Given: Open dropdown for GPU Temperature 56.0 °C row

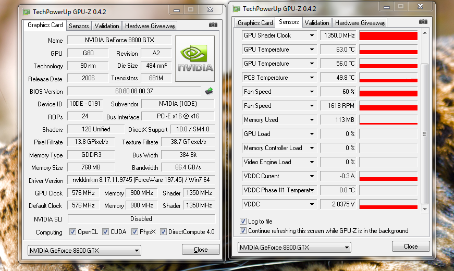Looking at the screenshot, I should [312, 64].
